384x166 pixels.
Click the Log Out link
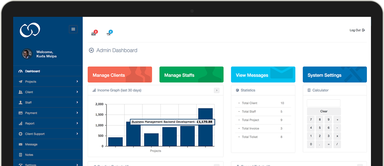point(357,30)
